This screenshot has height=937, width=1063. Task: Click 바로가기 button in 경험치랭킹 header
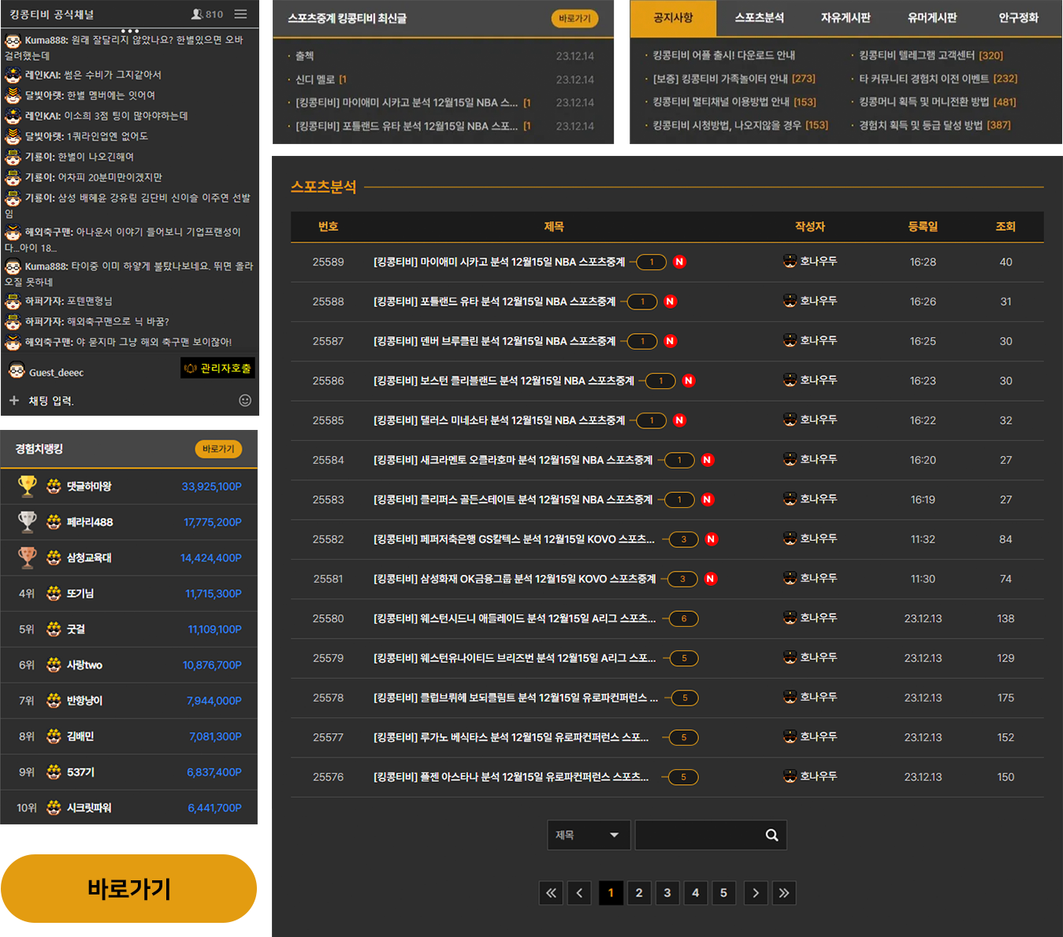(218, 449)
